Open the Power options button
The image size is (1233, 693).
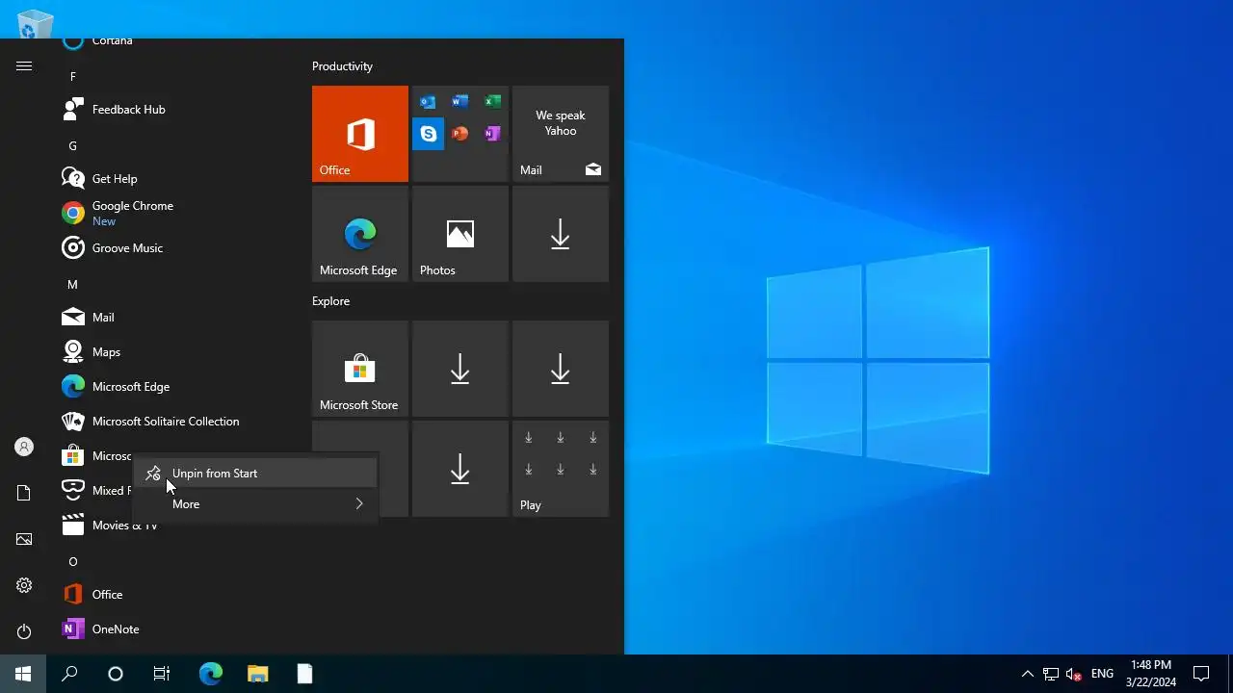click(24, 631)
